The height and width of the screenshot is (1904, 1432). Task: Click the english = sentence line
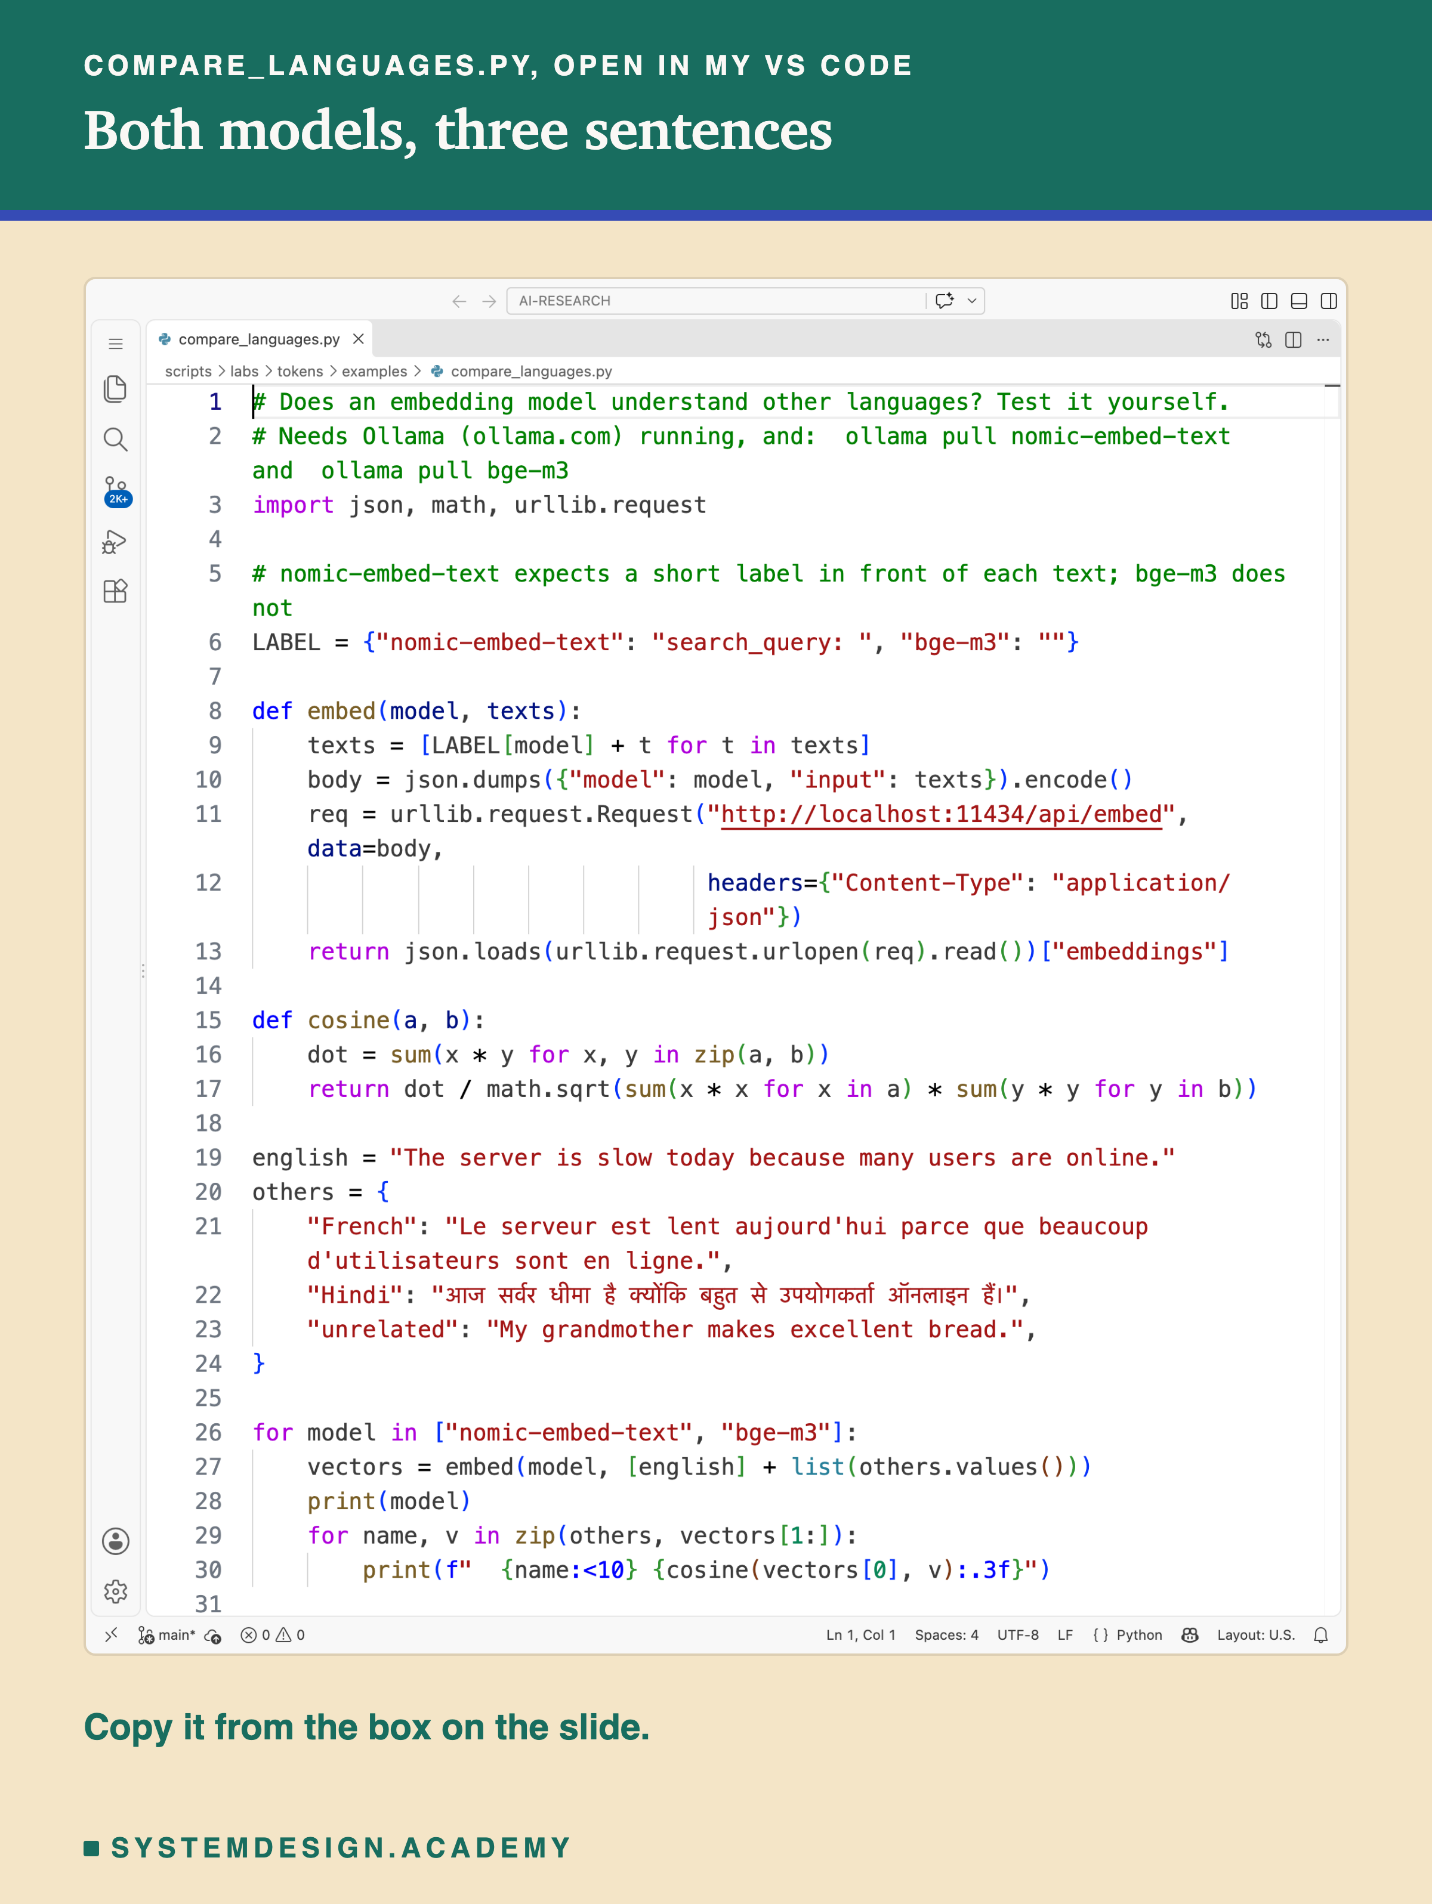coord(714,1158)
